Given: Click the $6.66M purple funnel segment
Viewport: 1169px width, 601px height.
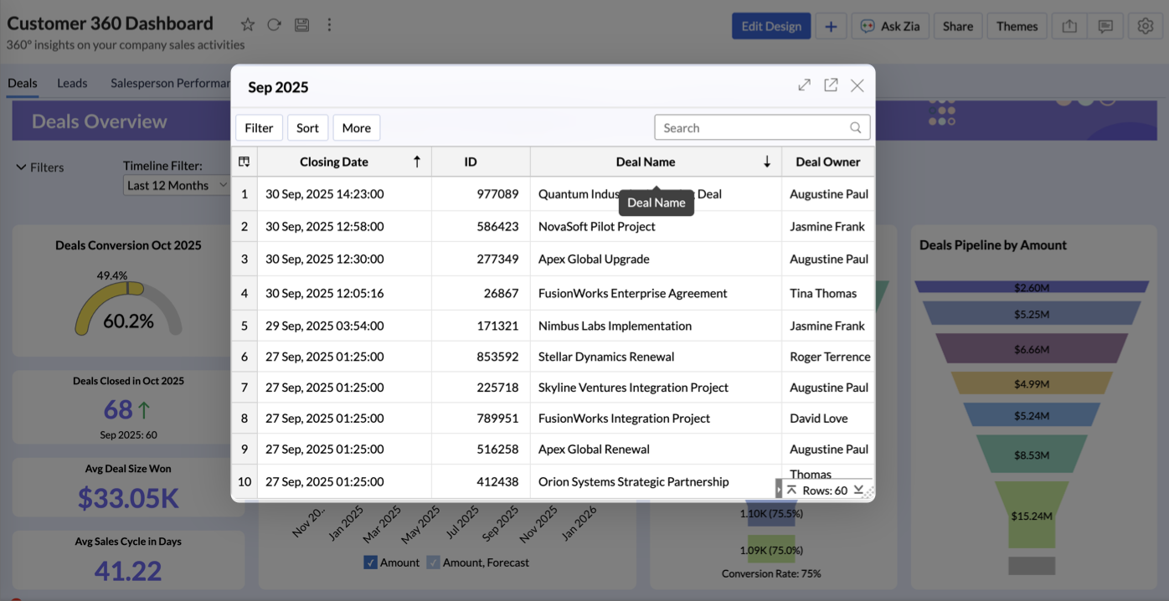Looking at the screenshot, I should [1031, 348].
